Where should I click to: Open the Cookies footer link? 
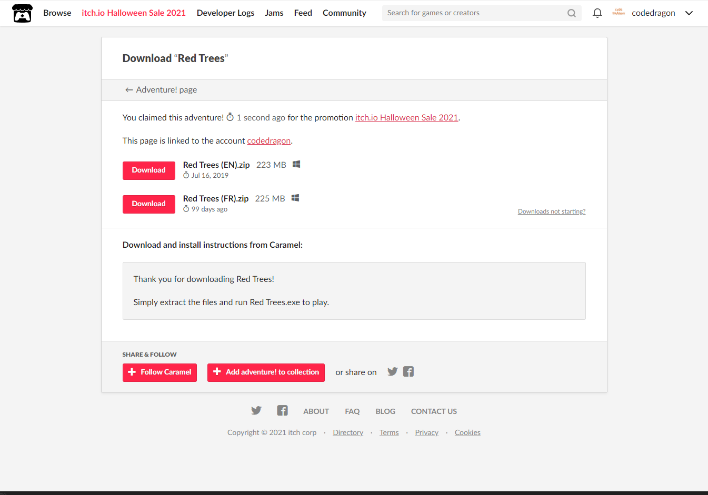tap(467, 432)
